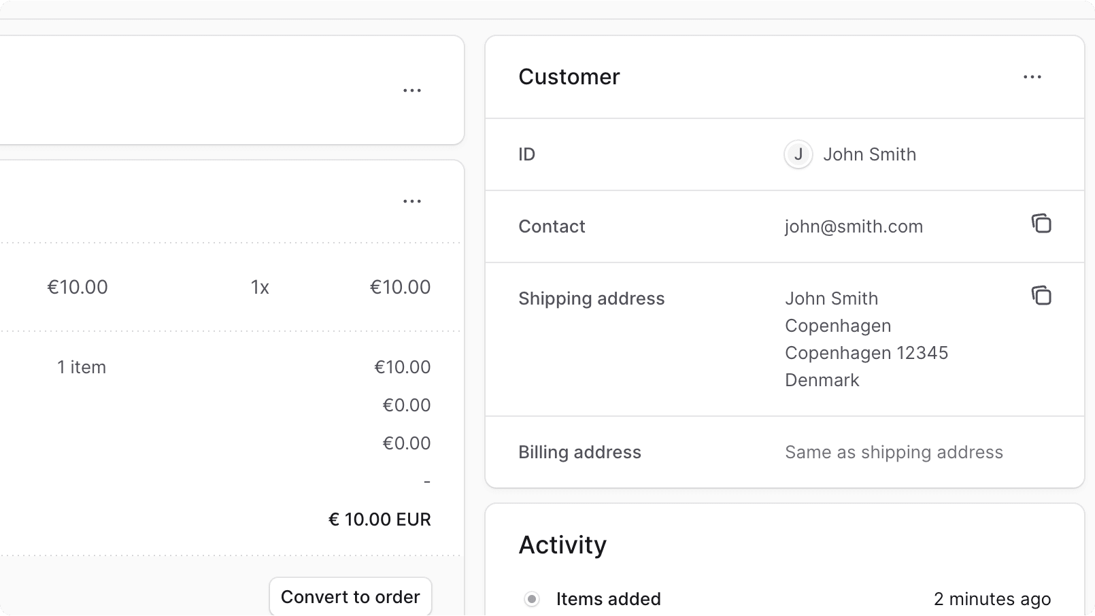This screenshot has width=1095, height=616.
Task: Open the options menu on the top-left card
Action: click(x=412, y=90)
